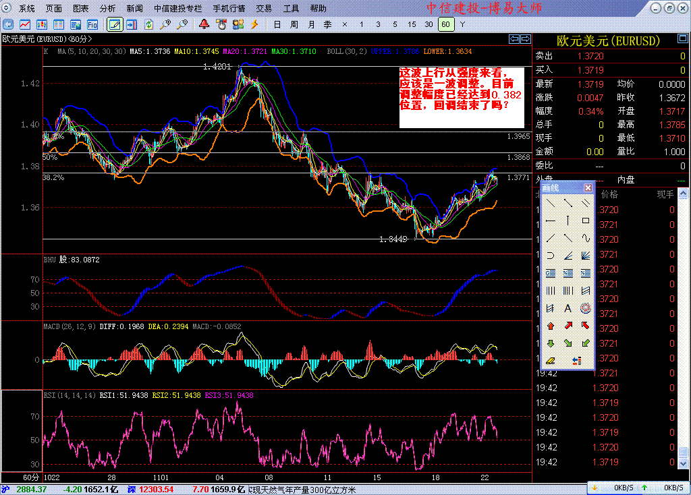Switch chart to daily (日) period
691x495 pixels.
tap(277, 24)
